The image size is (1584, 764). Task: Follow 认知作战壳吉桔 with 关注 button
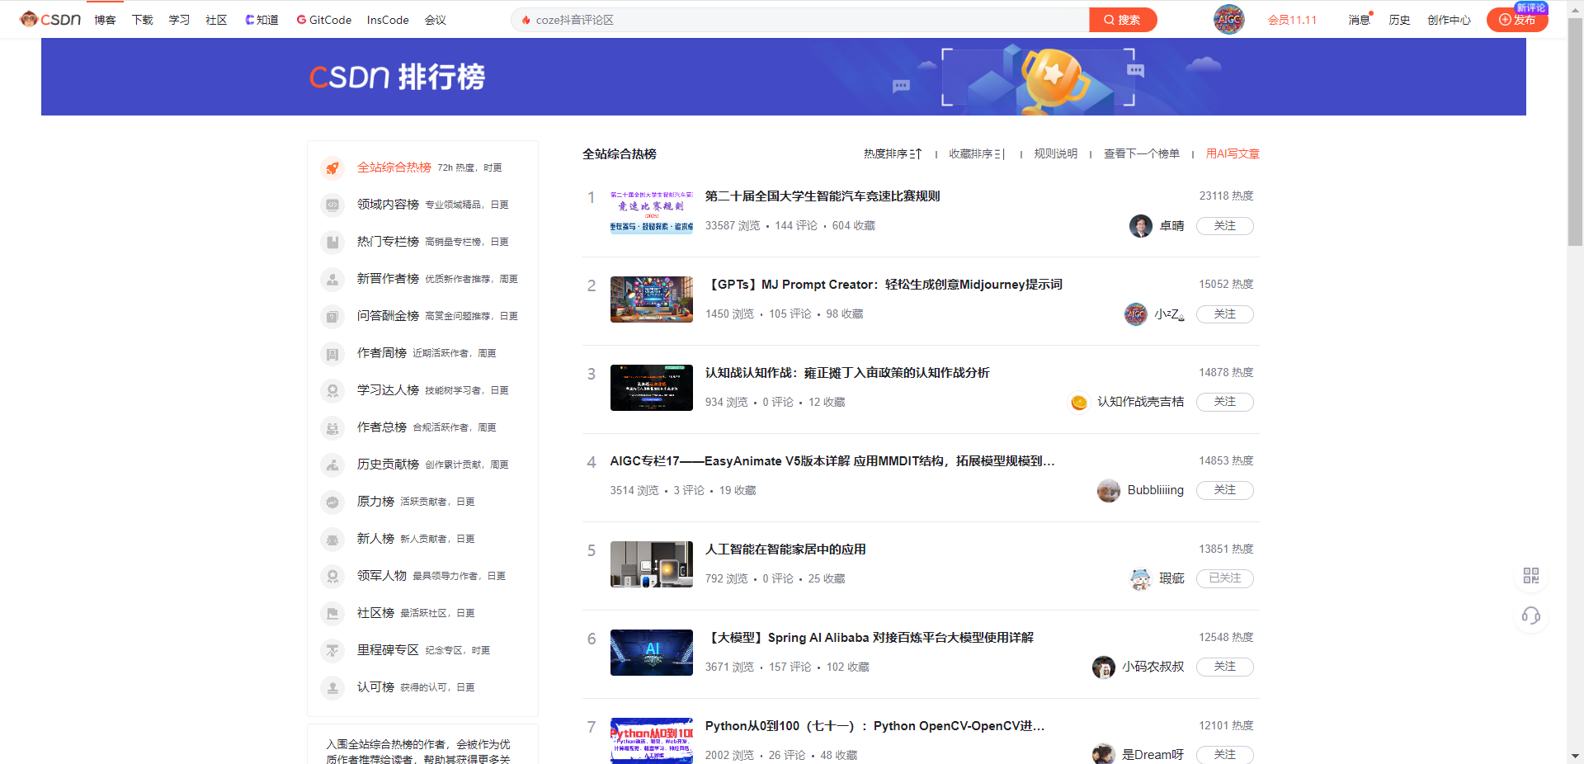tap(1225, 402)
